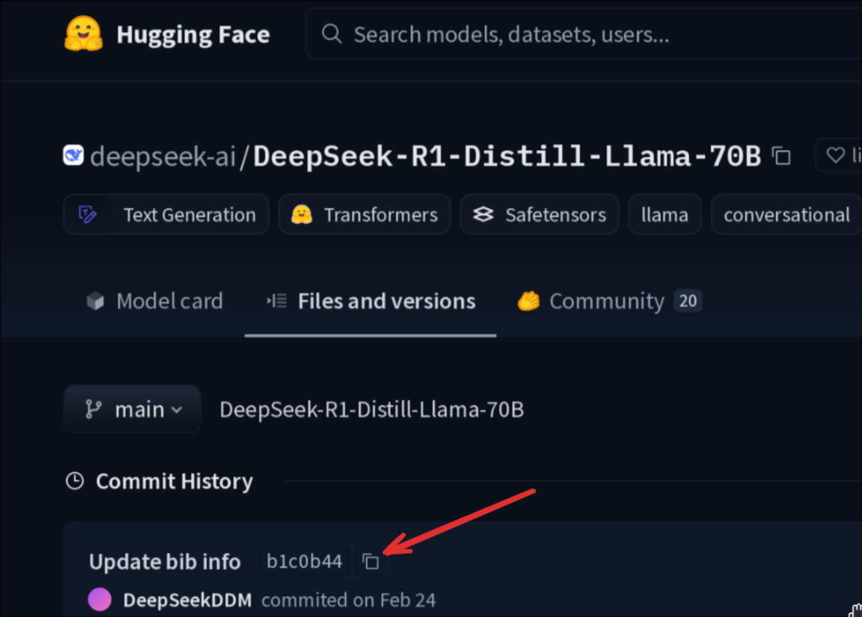Click the Text Generation task icon
This screenshot has width=862, height=617.
87,214
